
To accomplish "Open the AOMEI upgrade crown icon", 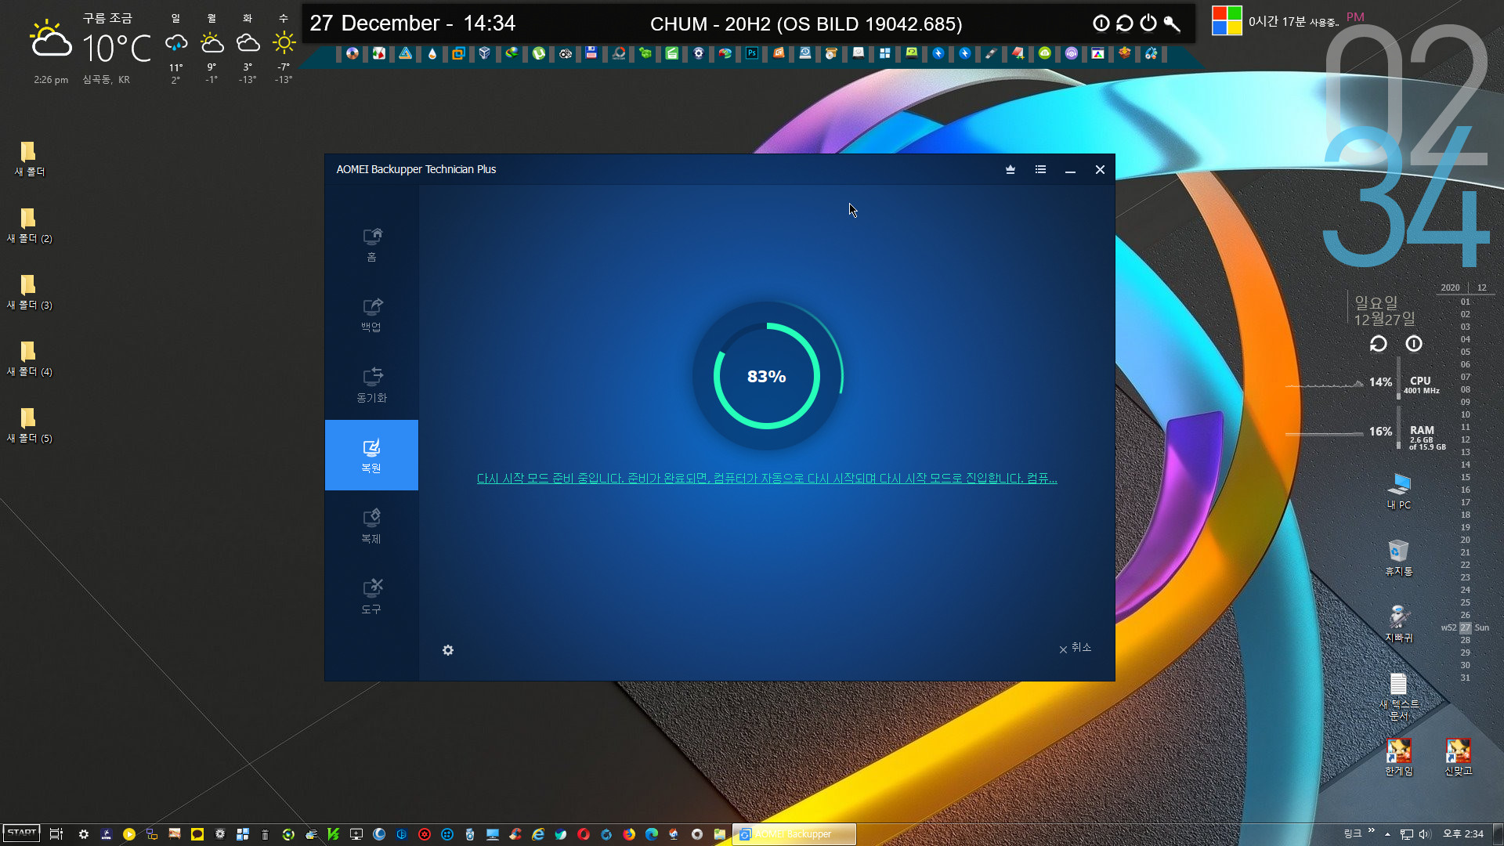I will click(x=1010, y=169).
